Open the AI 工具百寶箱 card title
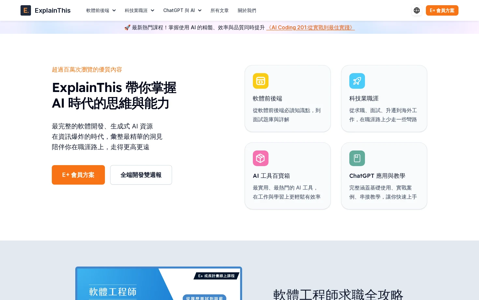This screenshot has height=300, width=479. tap(271, 176)
